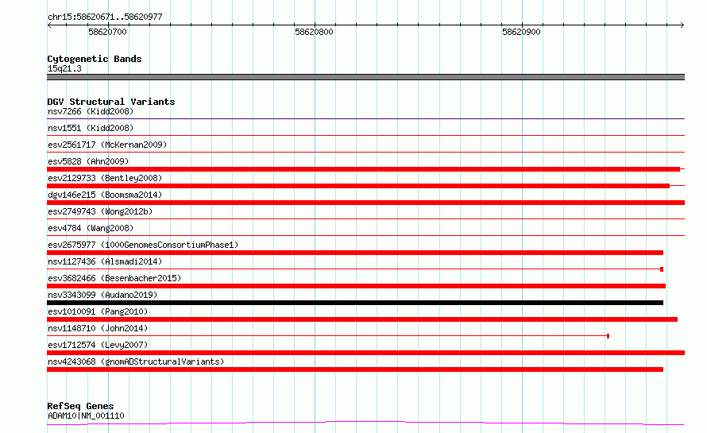Click the gray 15q21.3 cytogenetic band bar
Image resolution: width=707 pixels, height=433 pixels.
coord(365,77)
